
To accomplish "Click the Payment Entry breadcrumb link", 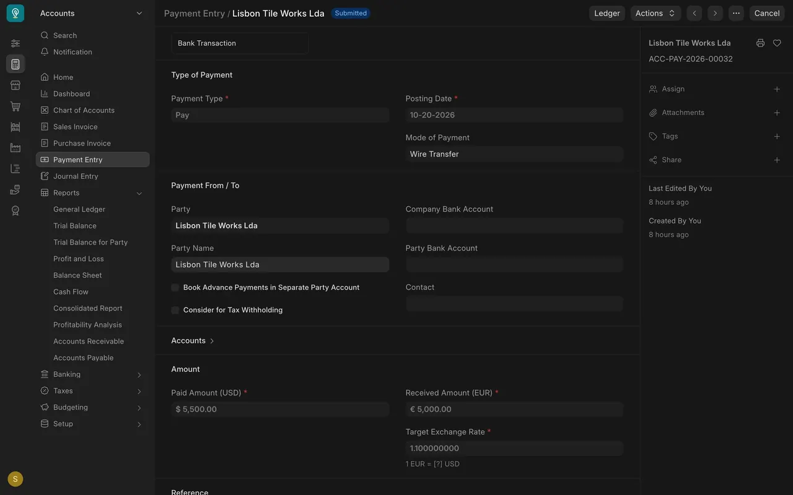I will (195, 13).
